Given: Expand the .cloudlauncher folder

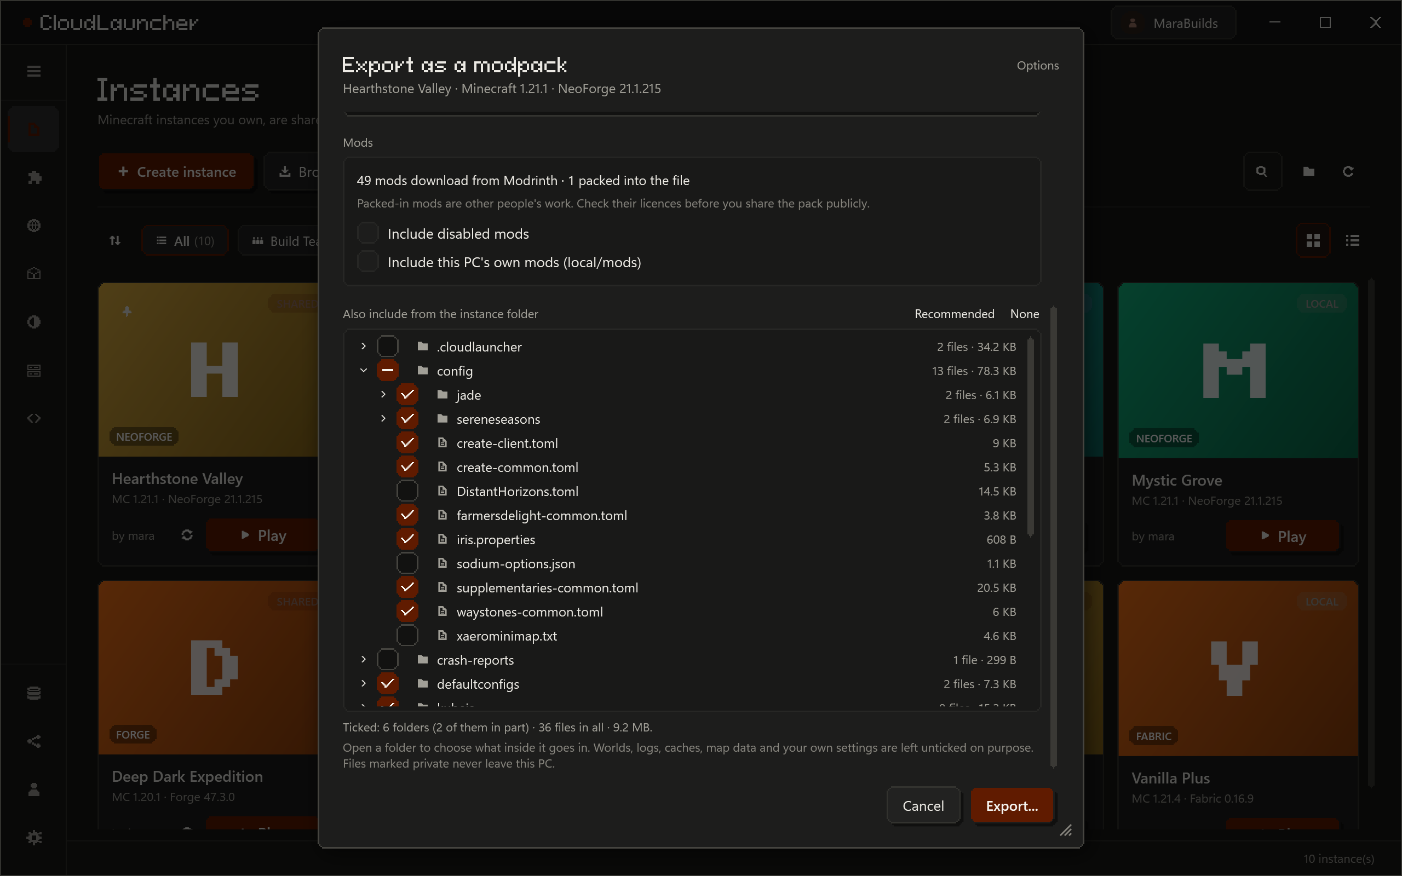Looking at the screenshot, I should point(363,347).
